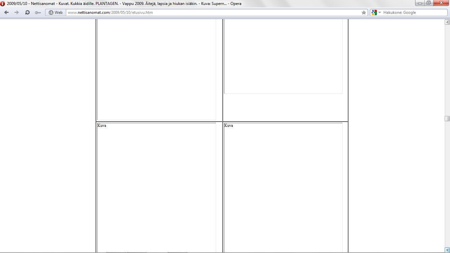Go forward with the Forward arrow
The image size is (450, 253).
(16, 13)
